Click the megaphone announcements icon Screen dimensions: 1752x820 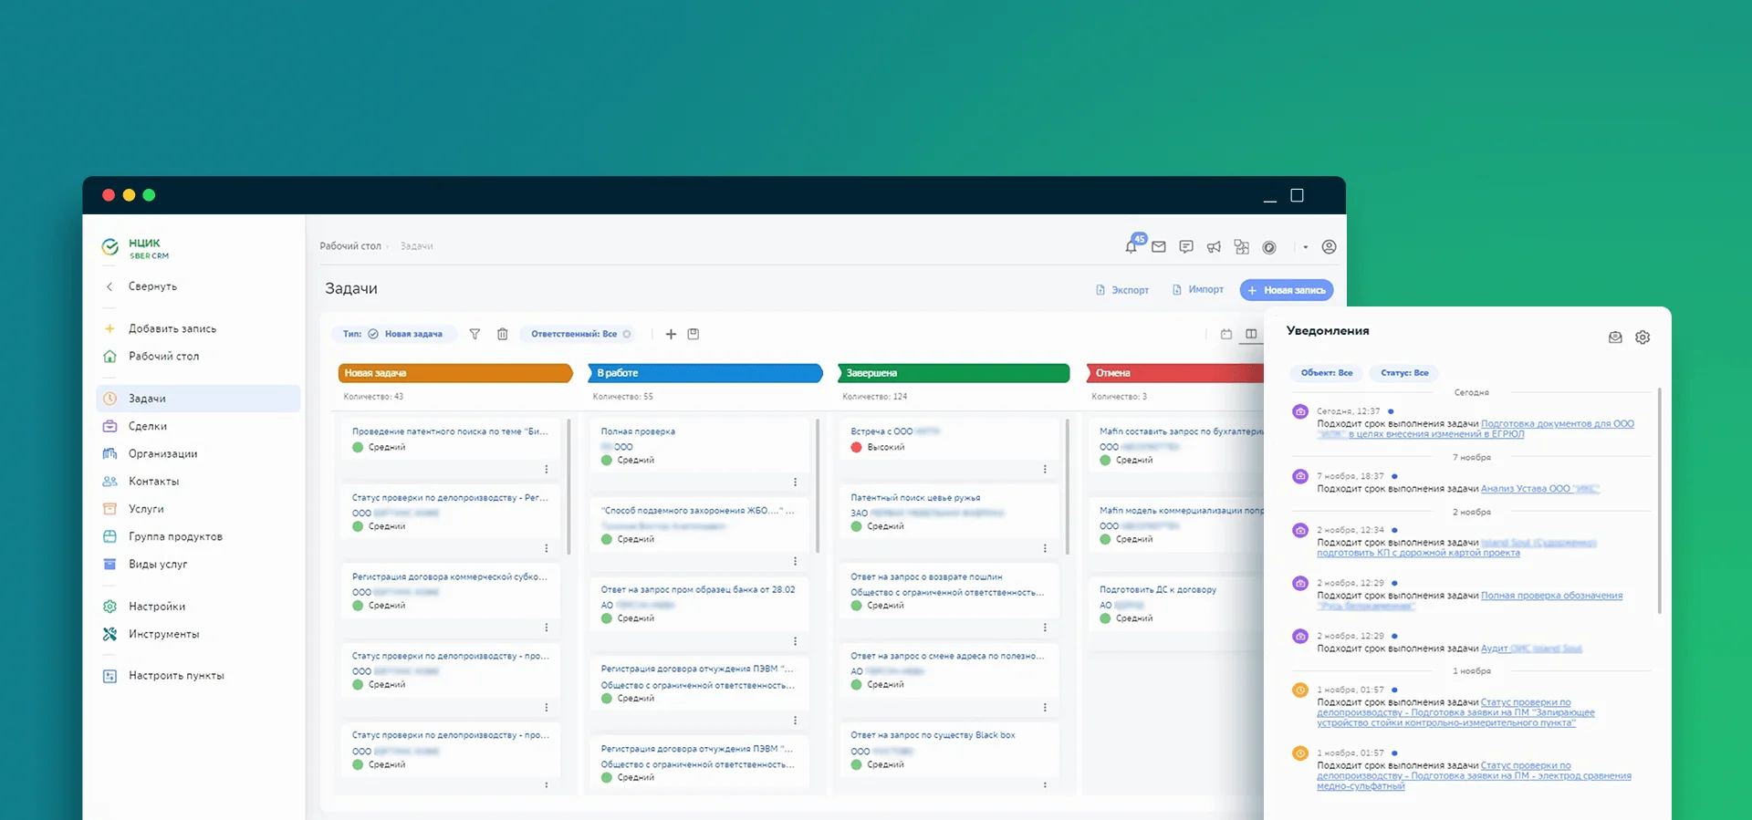click(x=1214, y=247)
